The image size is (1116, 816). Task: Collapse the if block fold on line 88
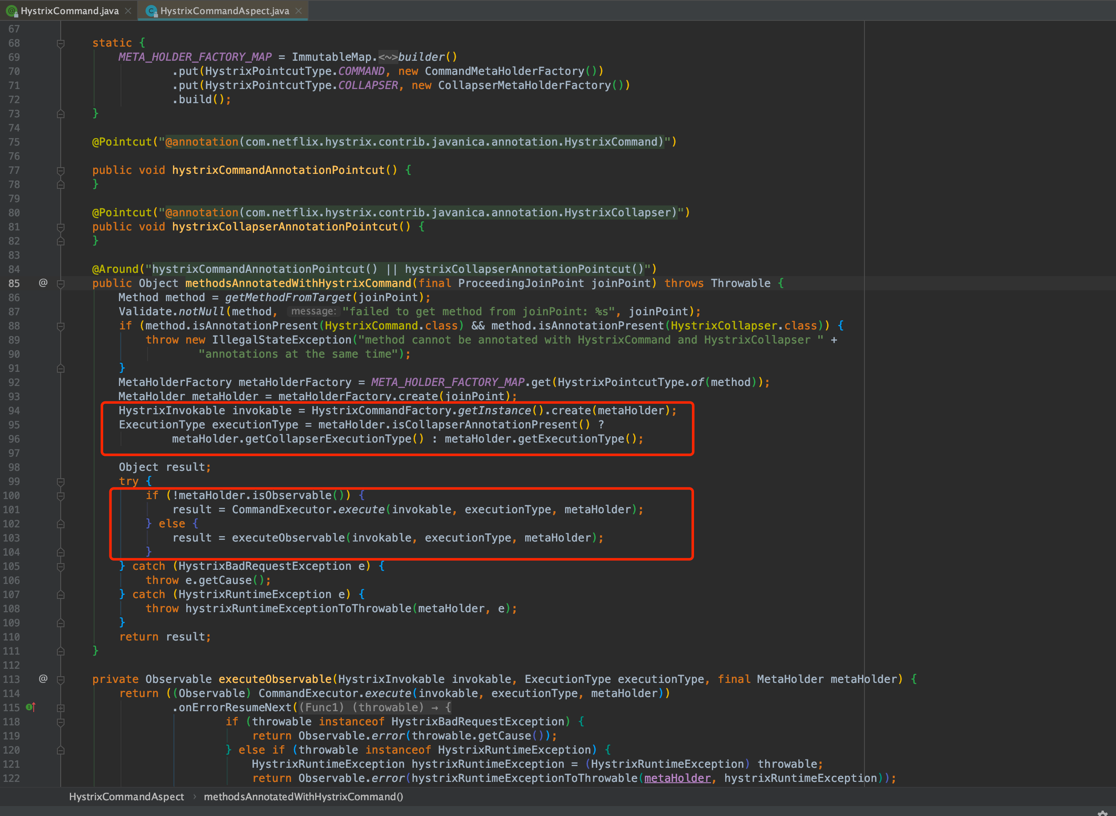coord(61,326)
